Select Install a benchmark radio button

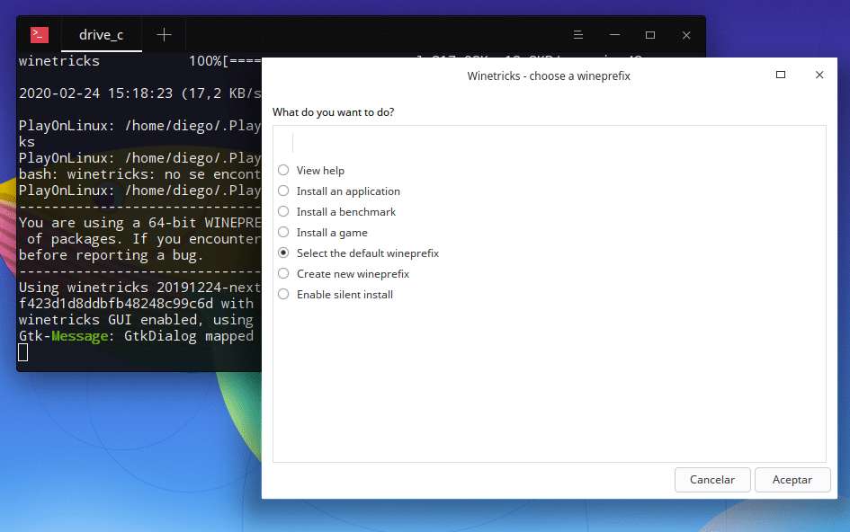[283, 211]
